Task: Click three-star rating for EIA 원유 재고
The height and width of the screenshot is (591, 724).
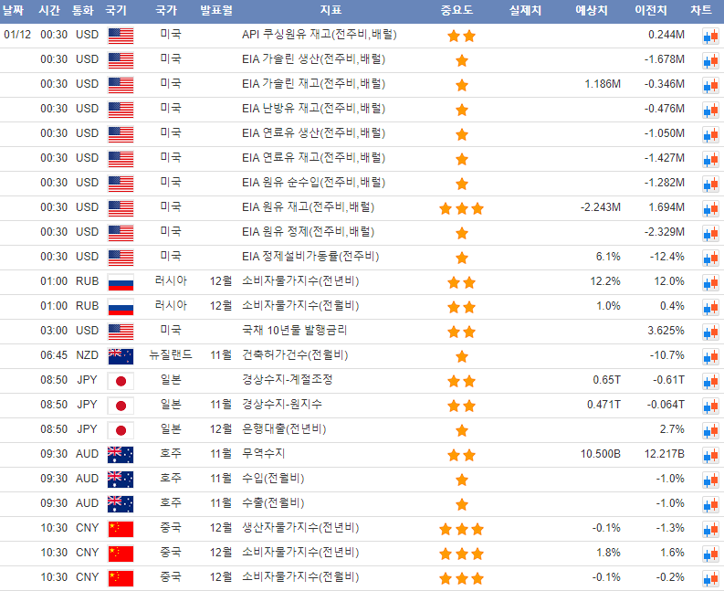Action: tap(461, 208)
